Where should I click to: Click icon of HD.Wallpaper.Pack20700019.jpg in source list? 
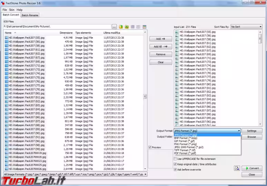tap(7, 153)
